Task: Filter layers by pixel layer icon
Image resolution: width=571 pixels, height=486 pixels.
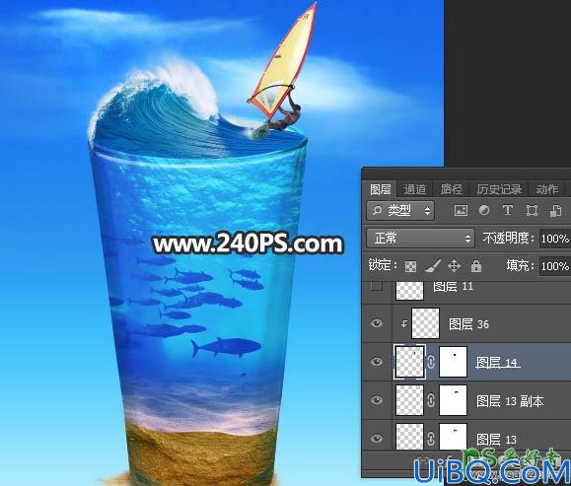Action: (461, 210)
